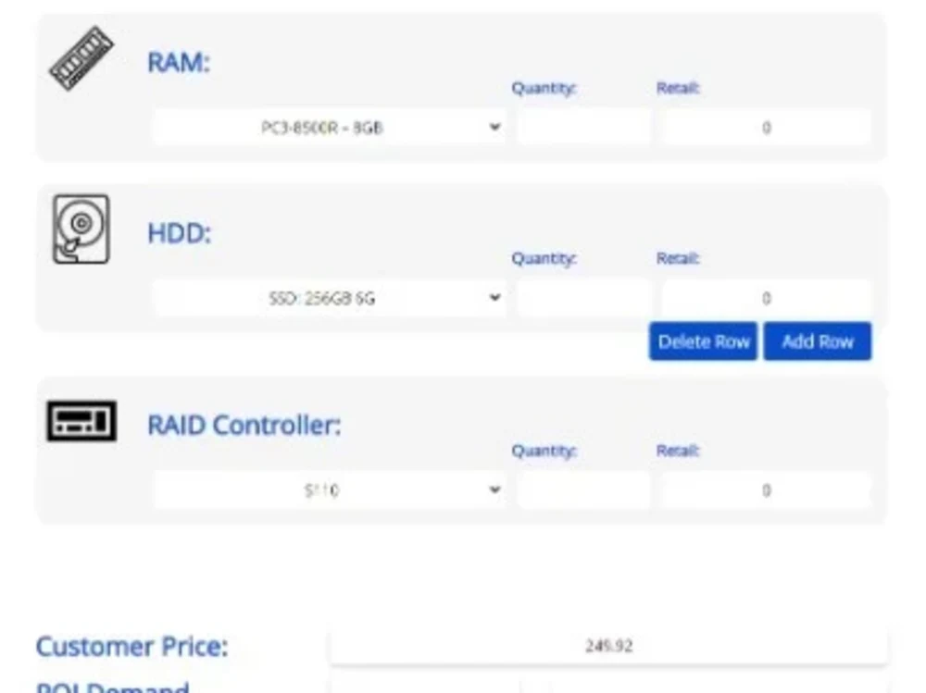Click the RAID Controller Quantity field
926x693 pixels.
pyautogui.click(x=584, y=490)
